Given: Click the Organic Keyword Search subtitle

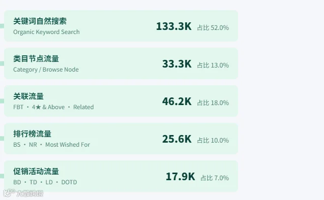Looking at the screenshot, I should click(x=46, y=32).
